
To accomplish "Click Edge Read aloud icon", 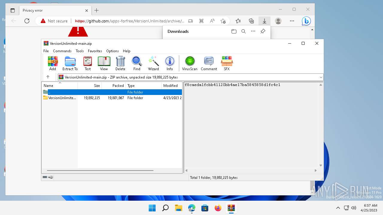I will [x=212, y=21].
